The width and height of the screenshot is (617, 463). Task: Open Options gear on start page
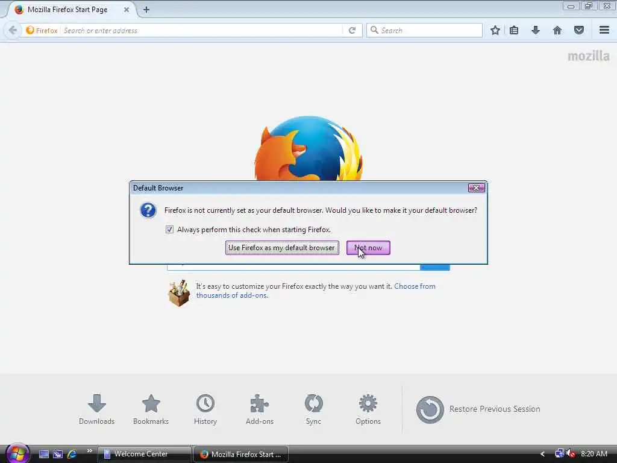pos(368,409)
